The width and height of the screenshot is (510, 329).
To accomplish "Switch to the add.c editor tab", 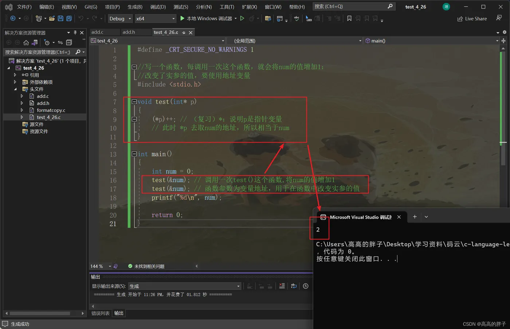I will (97, 32).
